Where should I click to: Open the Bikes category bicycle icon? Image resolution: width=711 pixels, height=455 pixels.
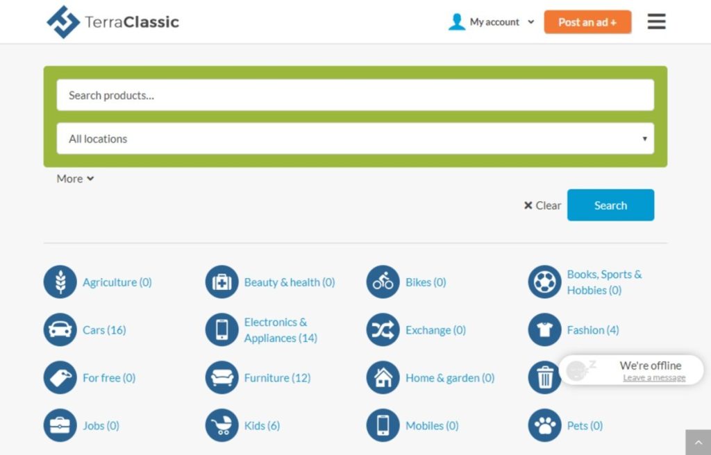383,282
